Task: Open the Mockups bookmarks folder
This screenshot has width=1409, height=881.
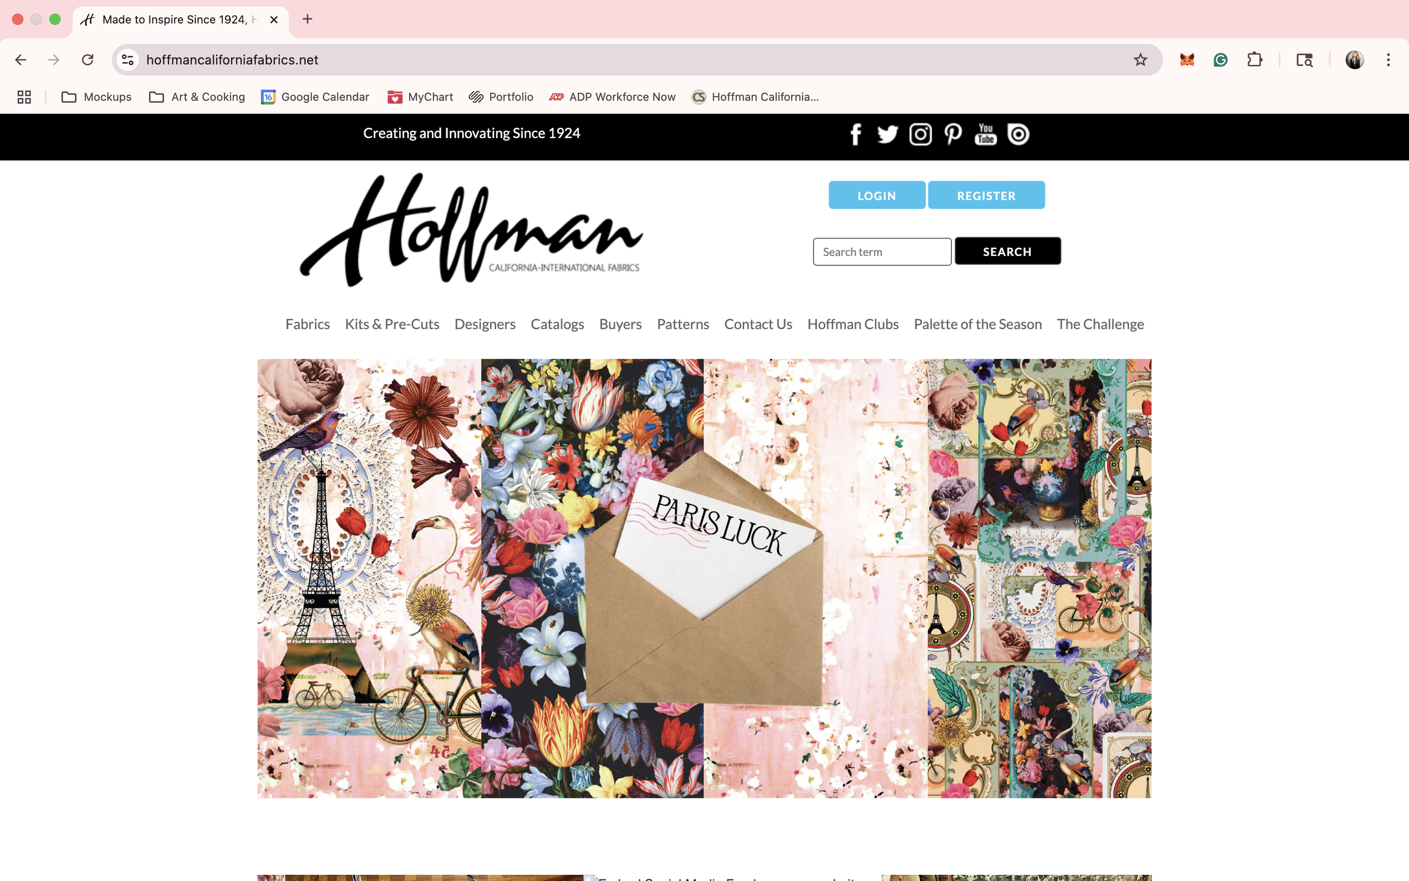Action: (97, 98)
